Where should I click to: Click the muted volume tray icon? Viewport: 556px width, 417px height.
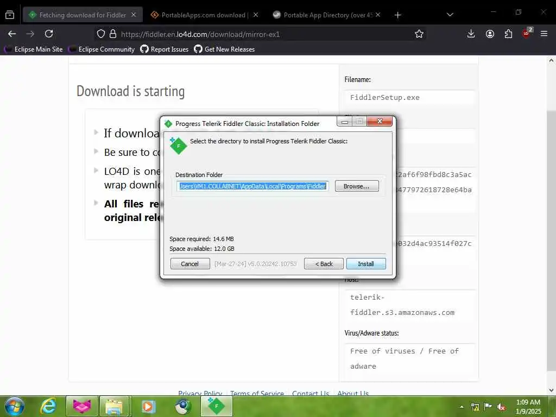(501, 407)
